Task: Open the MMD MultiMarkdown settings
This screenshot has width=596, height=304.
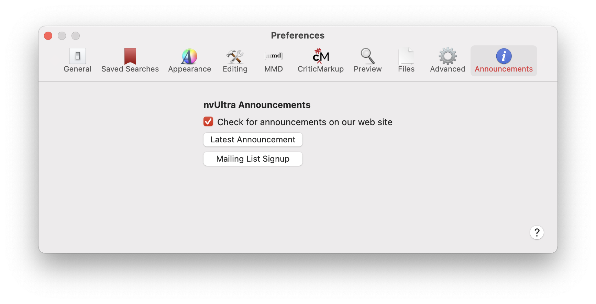Action: point(274,61)
